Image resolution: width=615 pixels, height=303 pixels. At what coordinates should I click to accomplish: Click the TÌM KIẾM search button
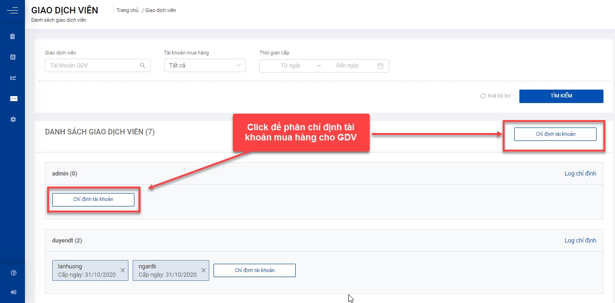click(561, 96)
